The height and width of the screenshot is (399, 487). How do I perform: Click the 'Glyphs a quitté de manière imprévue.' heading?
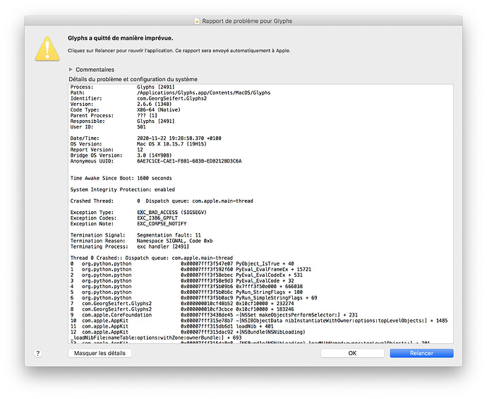pos(121,38)
